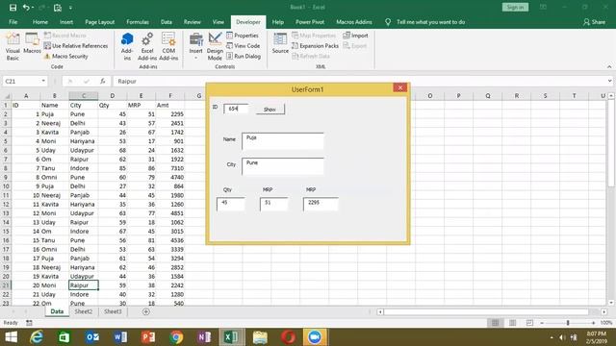Click Tell me what you want to do
This screenshot has width=616, height=346.
pyautogui.click(x=430, y=22)
